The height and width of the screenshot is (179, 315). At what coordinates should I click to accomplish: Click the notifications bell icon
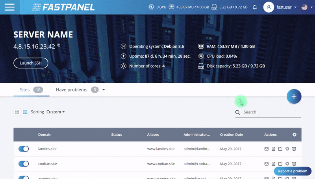pos(255,7)
